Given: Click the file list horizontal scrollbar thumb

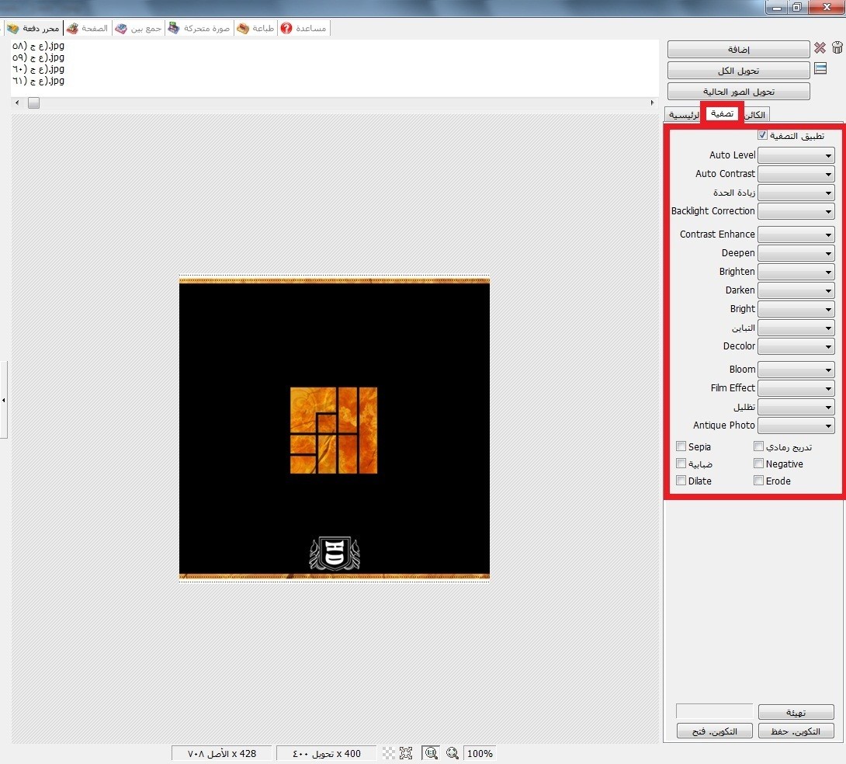Looking at the screenshot, I should tap(33, 103).
